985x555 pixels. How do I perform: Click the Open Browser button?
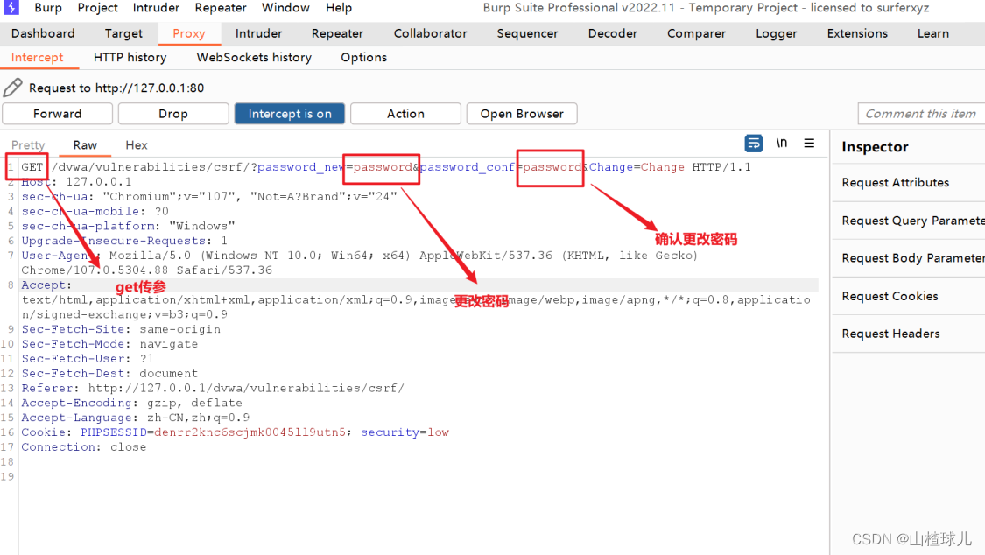(522, 114)
